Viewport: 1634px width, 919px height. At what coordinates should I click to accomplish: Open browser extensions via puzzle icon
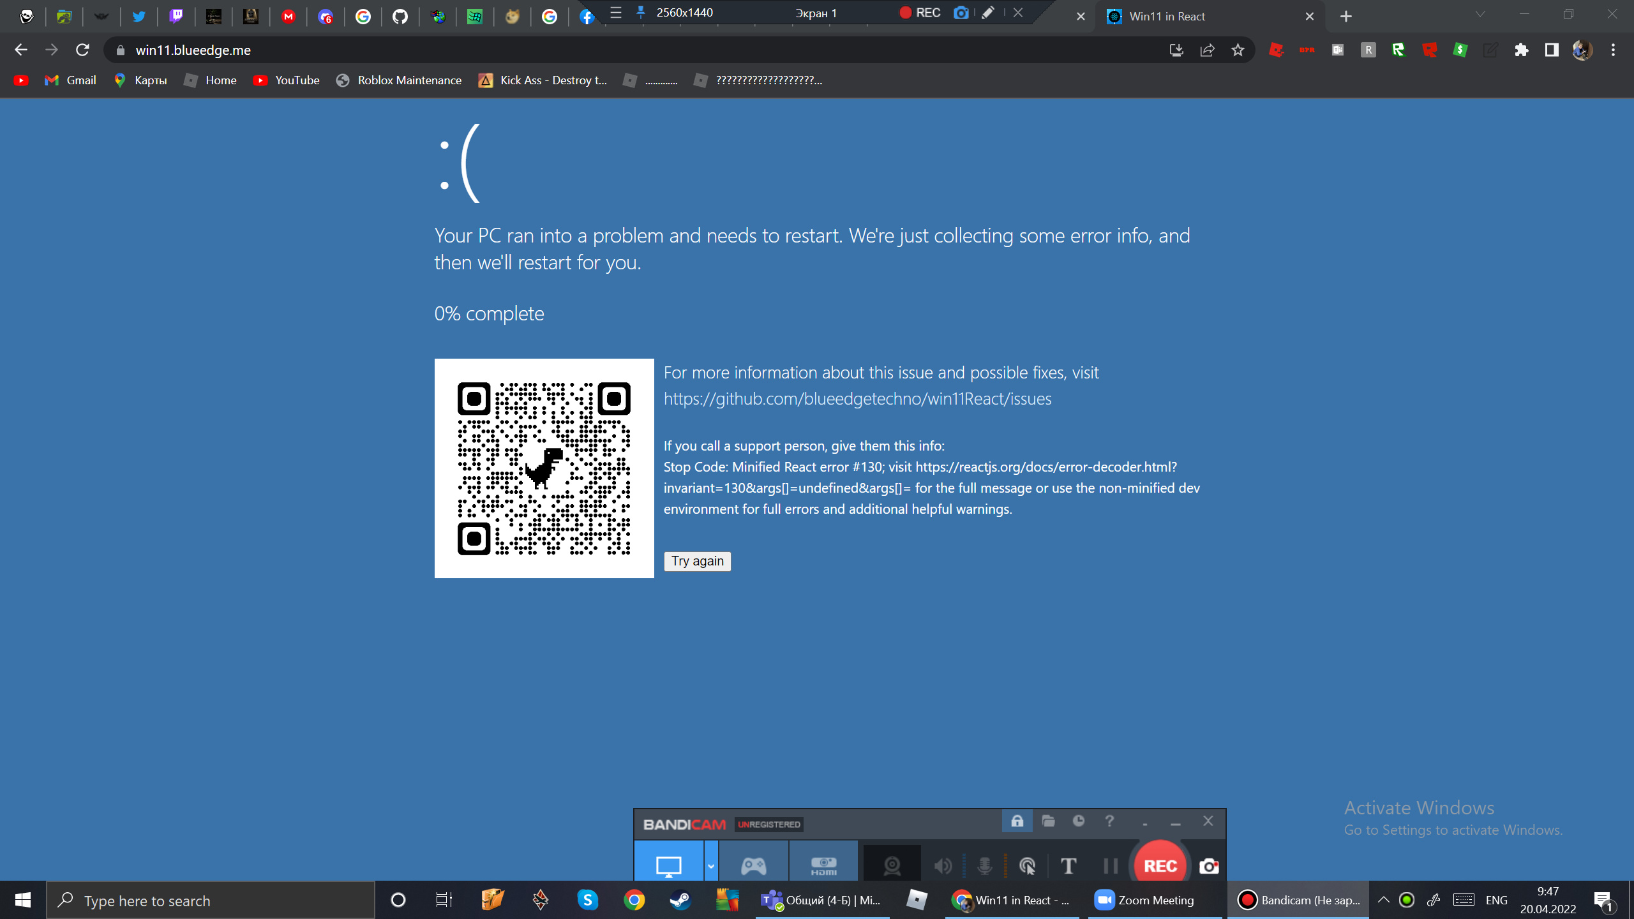[1522, 50]
